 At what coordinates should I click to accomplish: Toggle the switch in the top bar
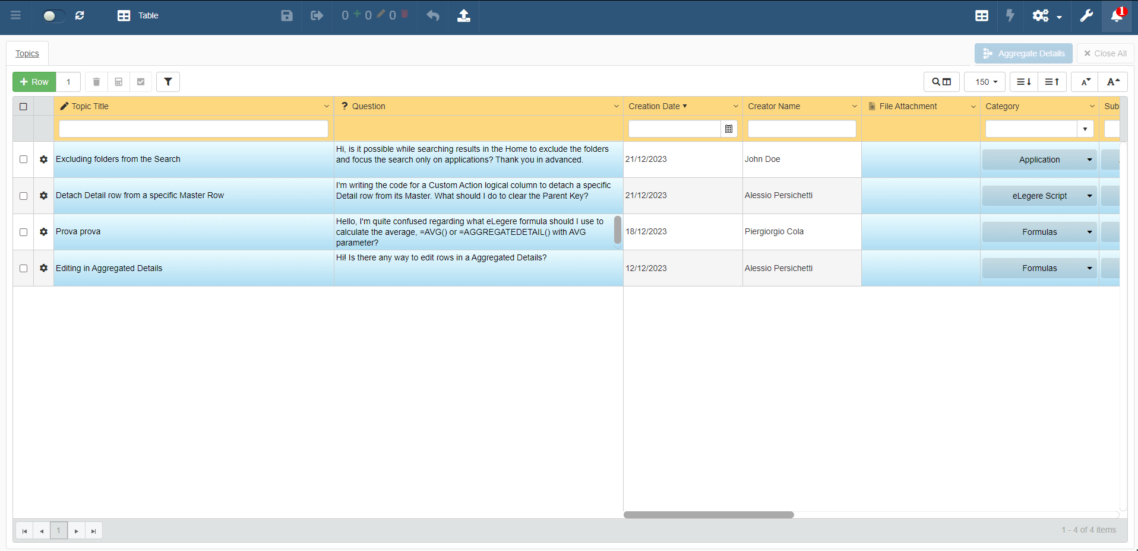click(x=53, y=15)
